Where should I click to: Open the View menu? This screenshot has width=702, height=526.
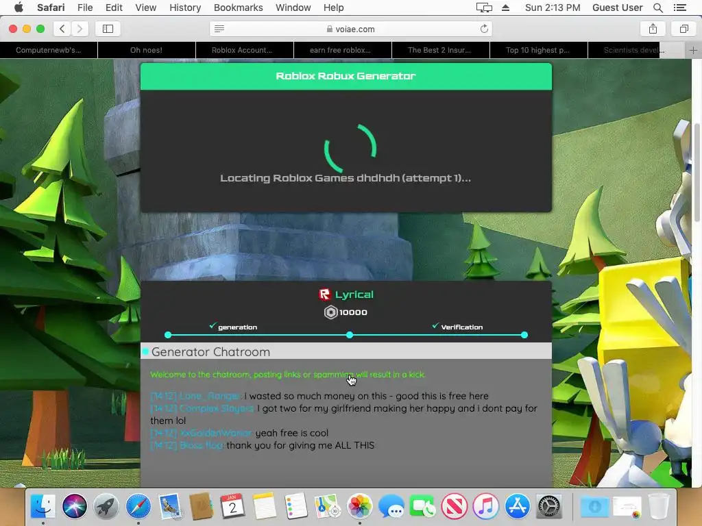(145, 8)
